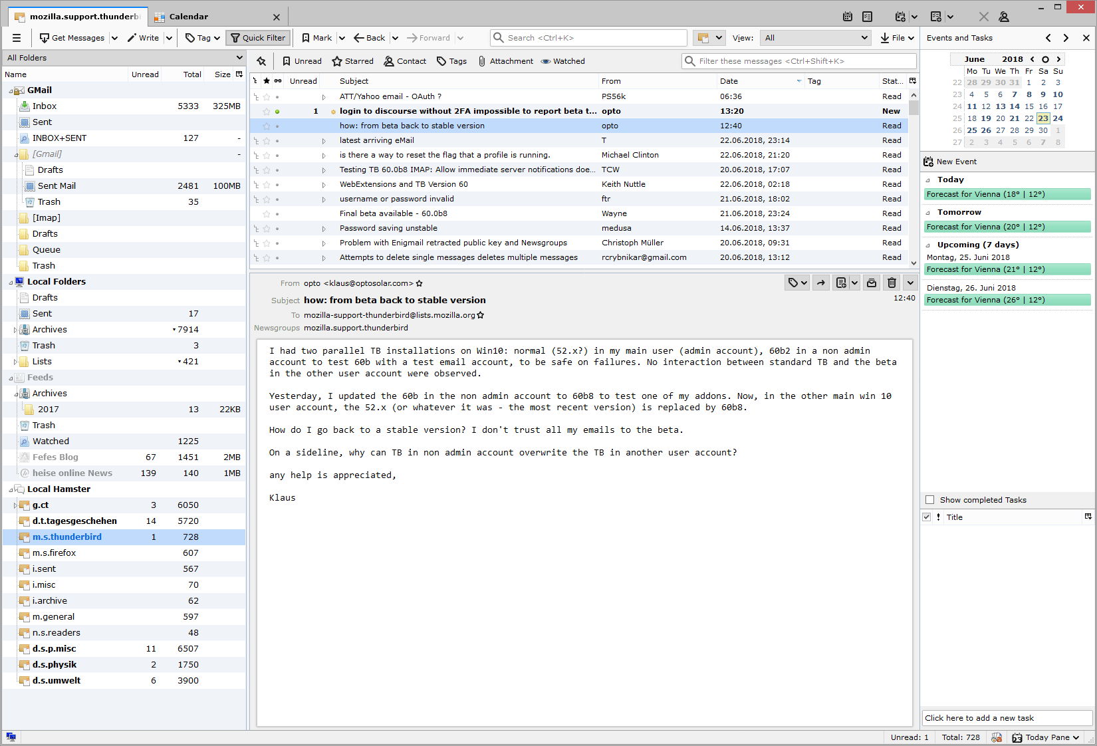Toggle Unread quick filter
1097x746 pixels.
[x=302, y=61]
